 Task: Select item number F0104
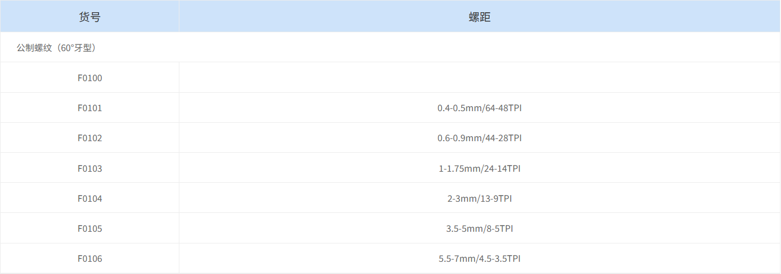pyautogui.click(x=90, y=198)
